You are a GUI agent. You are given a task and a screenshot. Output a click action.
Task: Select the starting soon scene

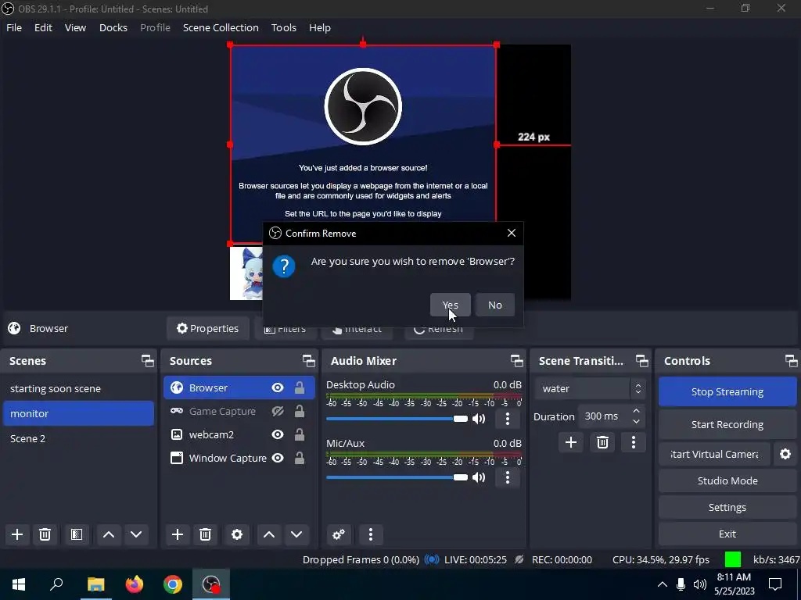point(79,388)
